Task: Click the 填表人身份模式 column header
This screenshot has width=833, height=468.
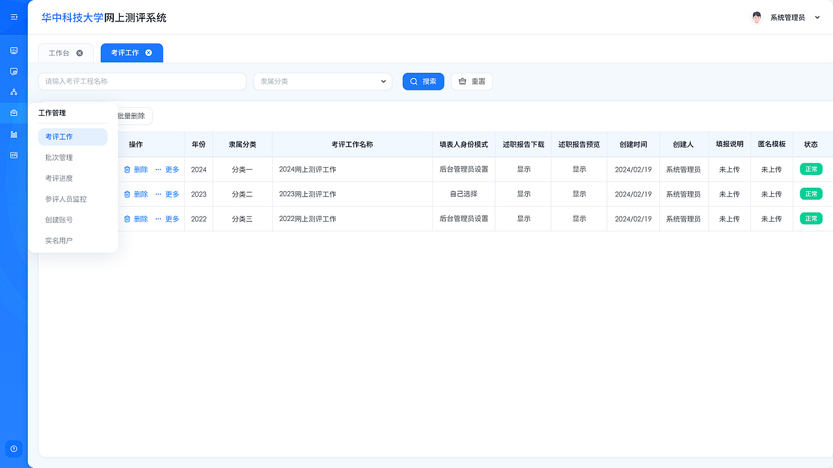Action: click(464, 144)
